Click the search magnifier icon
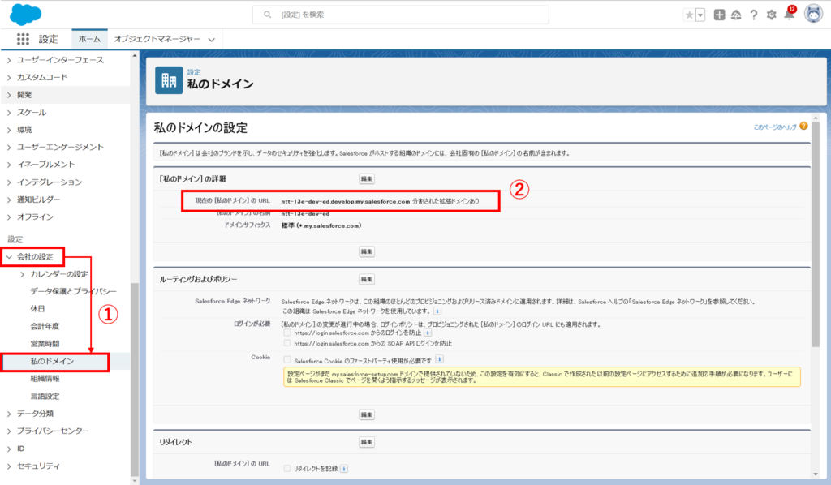The width and height of the screenshot is (831, 485). click(x=268, y=15)
